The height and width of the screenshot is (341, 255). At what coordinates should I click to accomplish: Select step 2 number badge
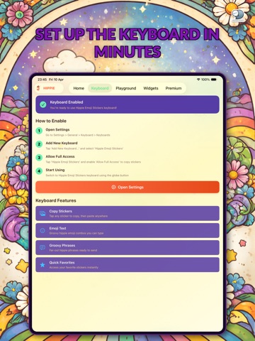[x=39, y=144]
